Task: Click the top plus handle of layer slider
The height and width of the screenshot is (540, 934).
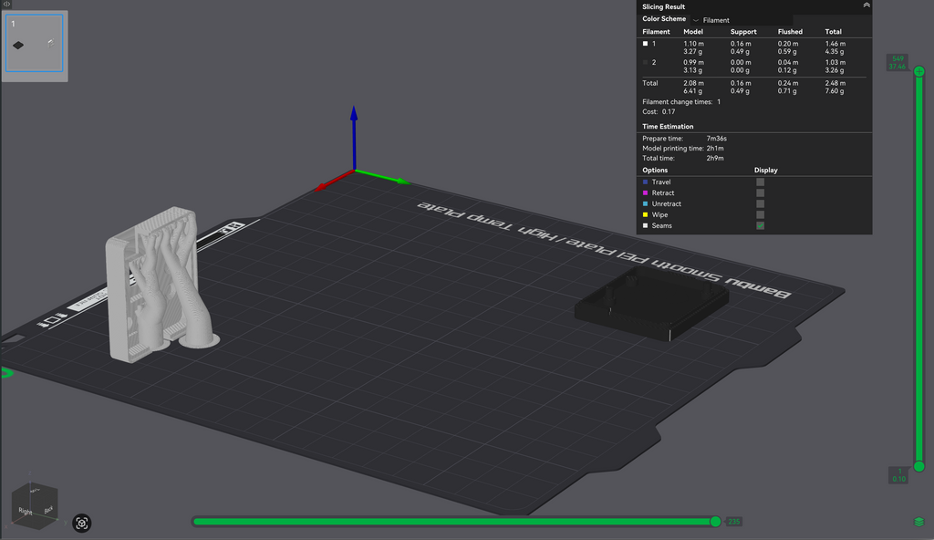Action: (x=919, y=71)
